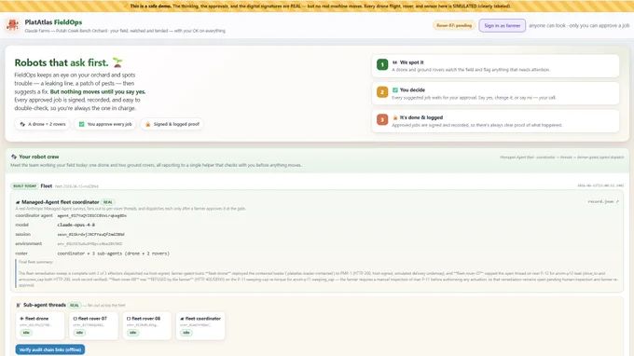Click the roster value coordinator + 3 sub-agents
The width and height of the screenshot is (634, 356).
(113, 253)
